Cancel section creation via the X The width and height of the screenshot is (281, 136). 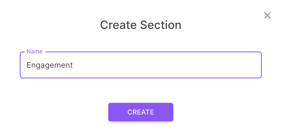(267, 15)
